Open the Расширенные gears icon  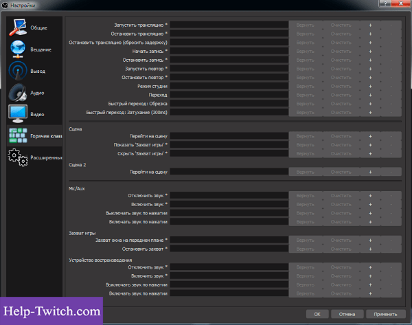click(x=18, y=157)
